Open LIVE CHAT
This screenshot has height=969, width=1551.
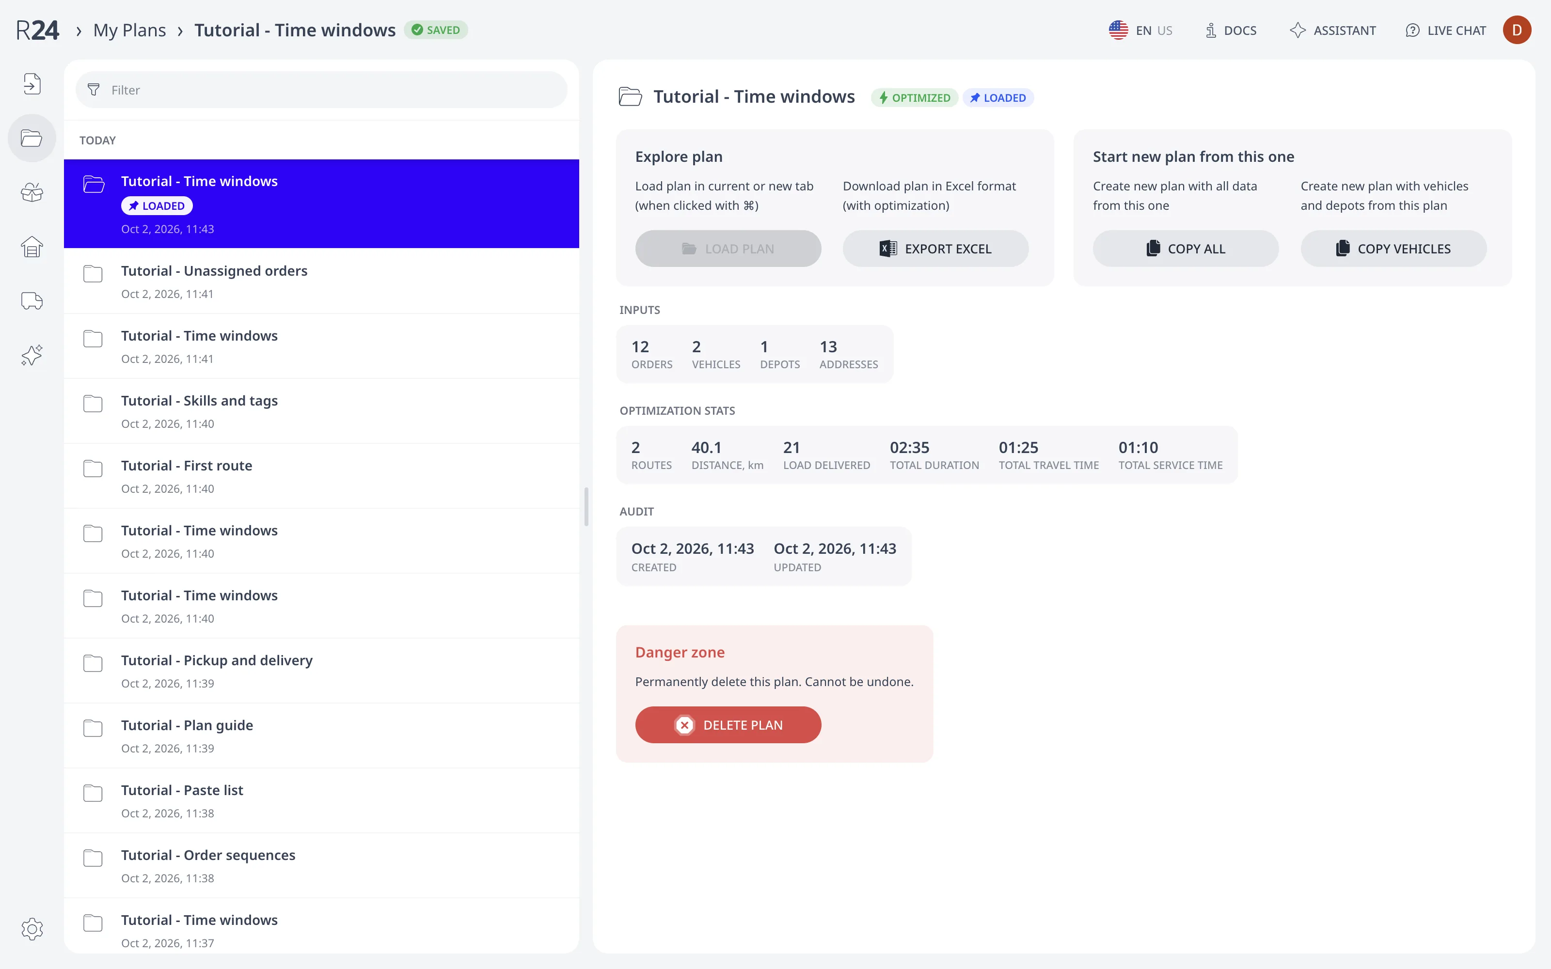1445,30
